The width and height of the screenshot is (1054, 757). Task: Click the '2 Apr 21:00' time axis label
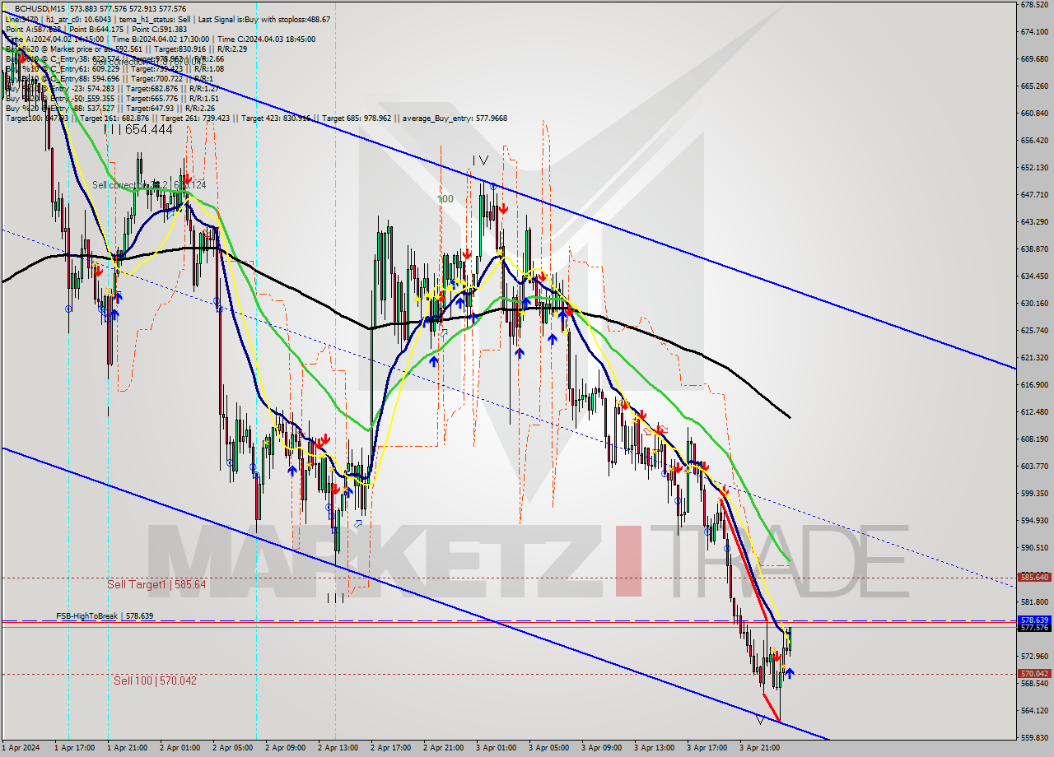444,749
